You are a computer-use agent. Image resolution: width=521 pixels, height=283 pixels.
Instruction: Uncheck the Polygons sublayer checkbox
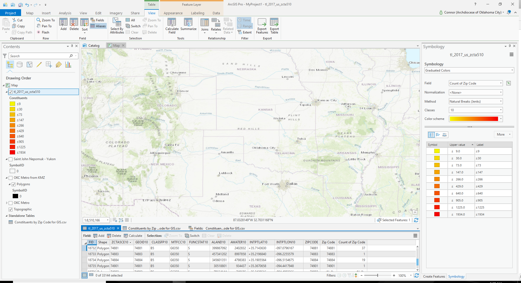click(14, 184)
